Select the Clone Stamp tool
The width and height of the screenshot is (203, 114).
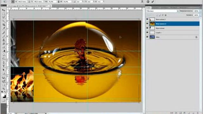pyautogui.click(x=3, y=40)
